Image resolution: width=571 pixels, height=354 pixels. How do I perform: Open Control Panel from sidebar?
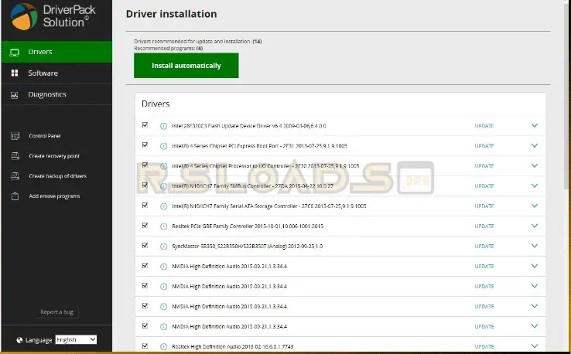coord(45,136)
